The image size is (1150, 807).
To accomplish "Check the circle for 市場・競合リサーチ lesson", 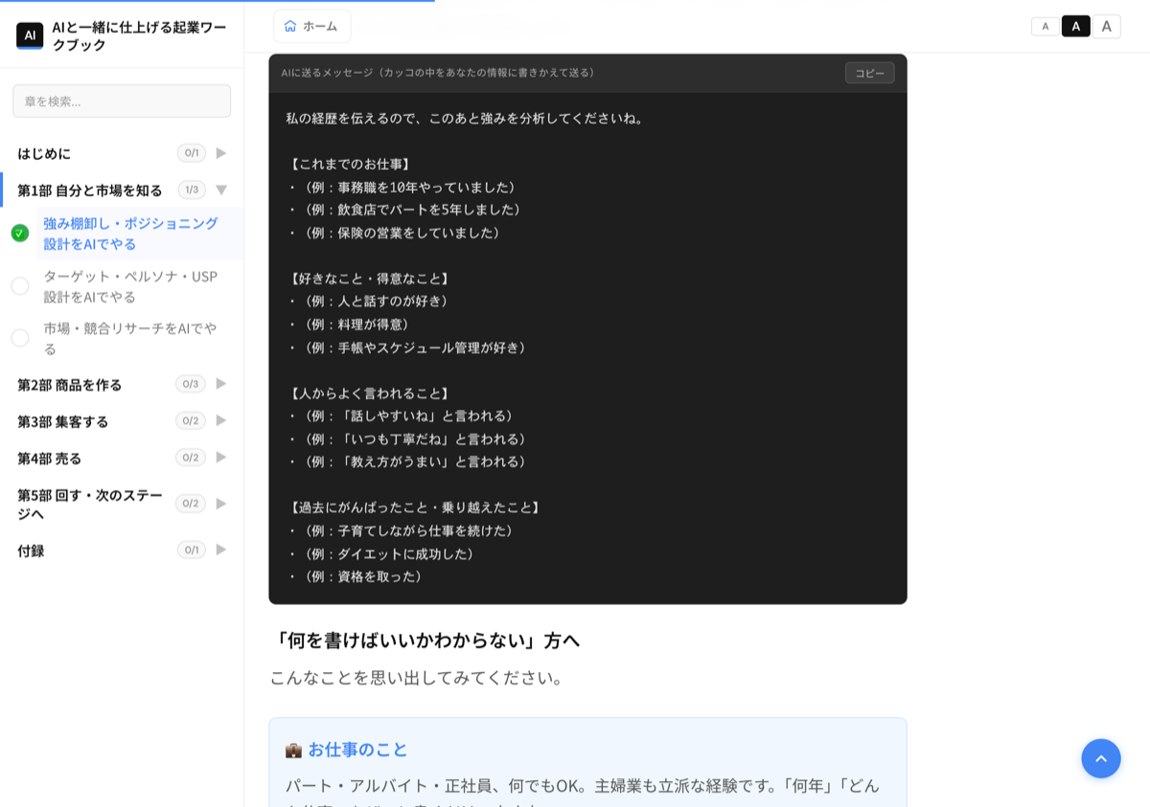I will tap(20, 337).
